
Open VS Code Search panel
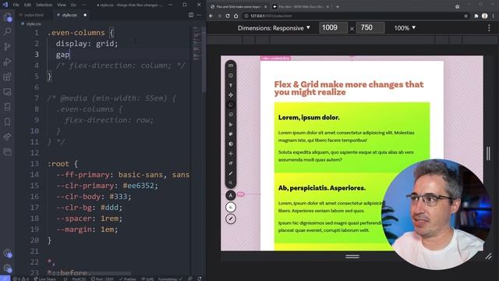click(x=7, y=31)
